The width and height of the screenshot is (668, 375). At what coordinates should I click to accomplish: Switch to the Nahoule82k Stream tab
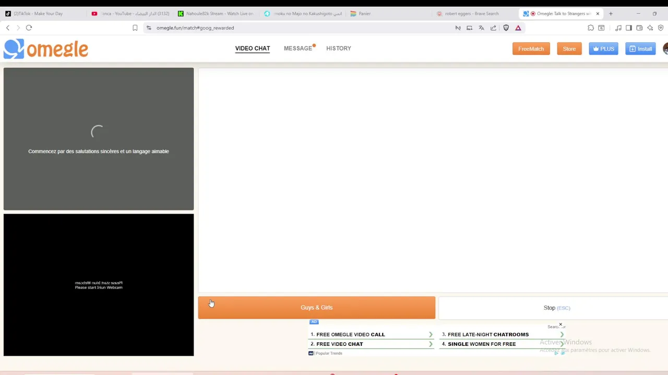(x=217, y=14)
